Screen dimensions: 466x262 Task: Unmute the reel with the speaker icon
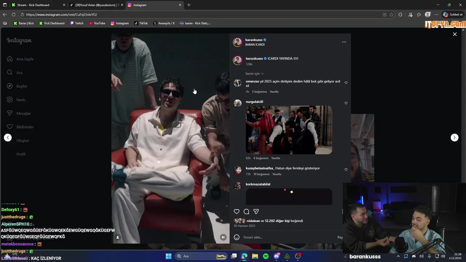click(223, 237)
